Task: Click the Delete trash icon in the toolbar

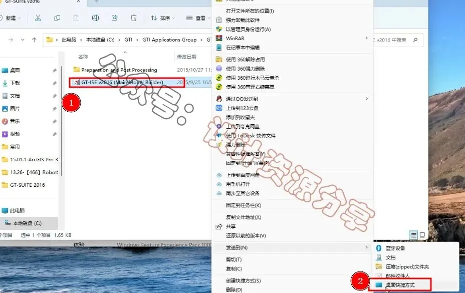Action: (x=134, y=18)
